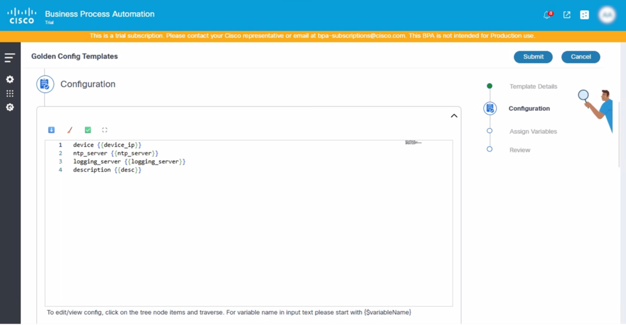626x325 pixels.
Task: Click the red brush editor icon
Action: point(70,130)
